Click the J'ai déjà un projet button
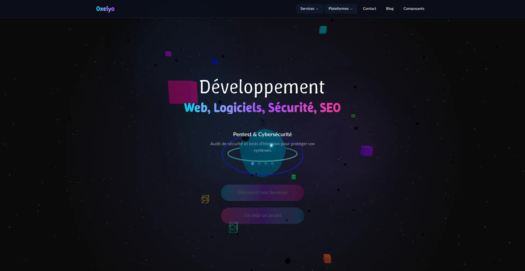525x271 pixels. click(x=262, y=216)
